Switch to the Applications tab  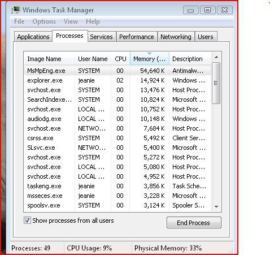tap(33, 37)
